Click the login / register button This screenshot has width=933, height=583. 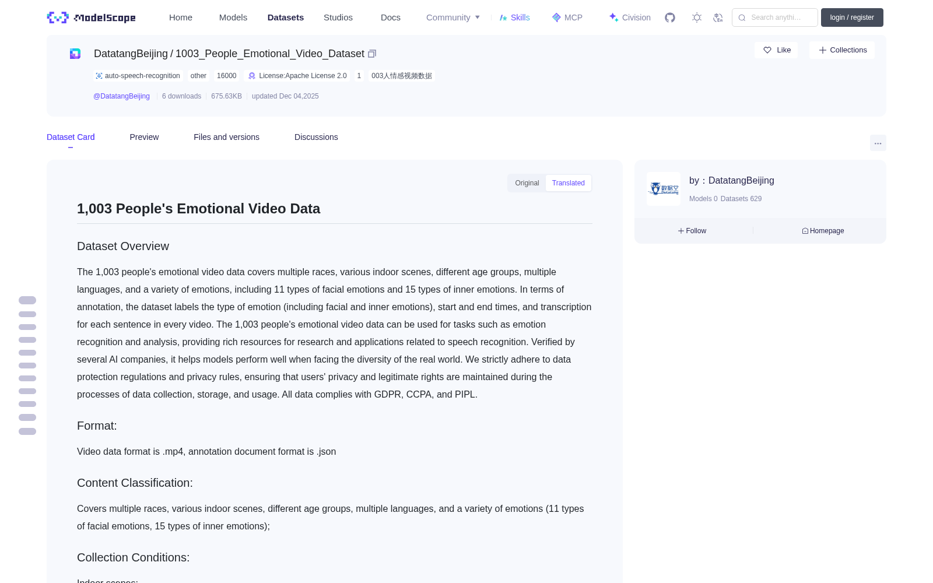pyautogui.click(x=852, y=17)
